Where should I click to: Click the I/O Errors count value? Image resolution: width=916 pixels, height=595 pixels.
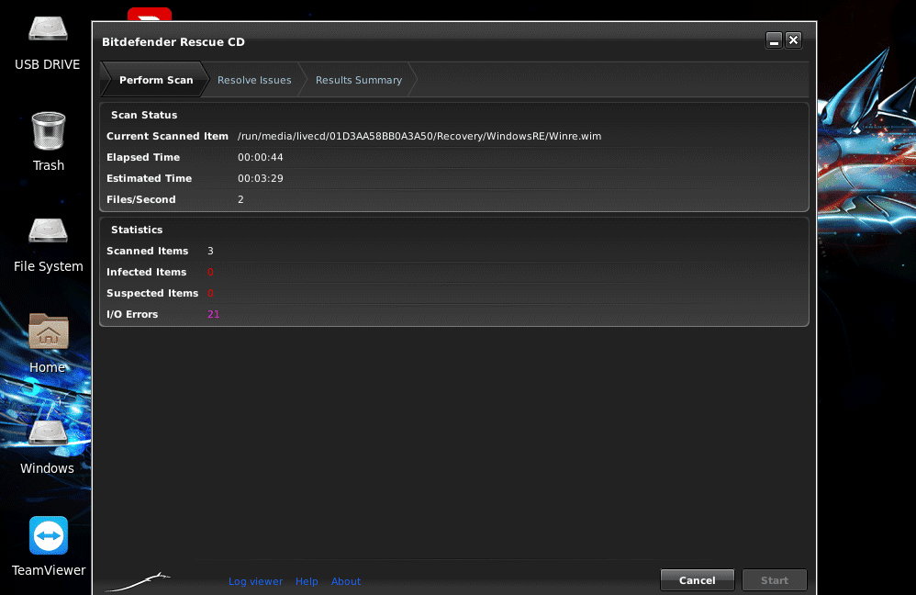click(x=213, y=314)
